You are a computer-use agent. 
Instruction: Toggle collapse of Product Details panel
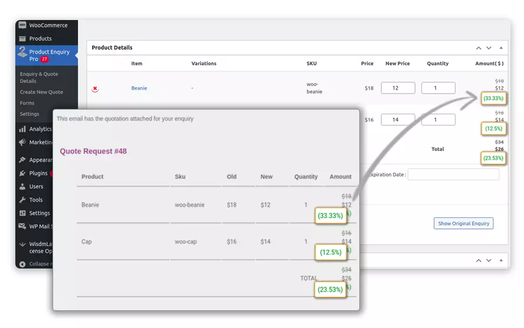click(x=501, y=48)
